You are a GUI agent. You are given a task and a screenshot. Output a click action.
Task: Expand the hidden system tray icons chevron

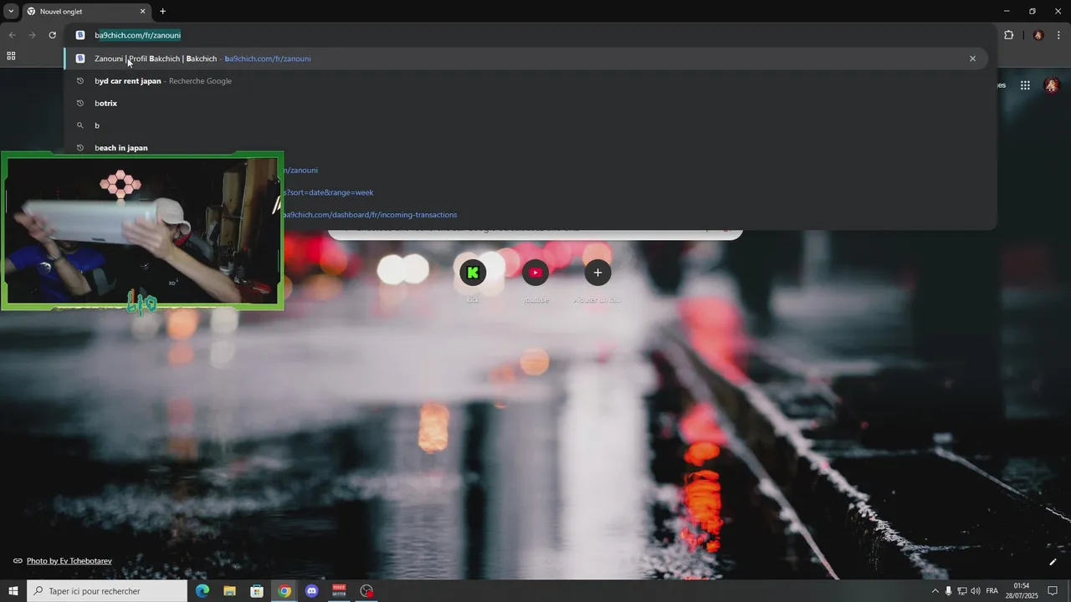(x=935, y=591)
